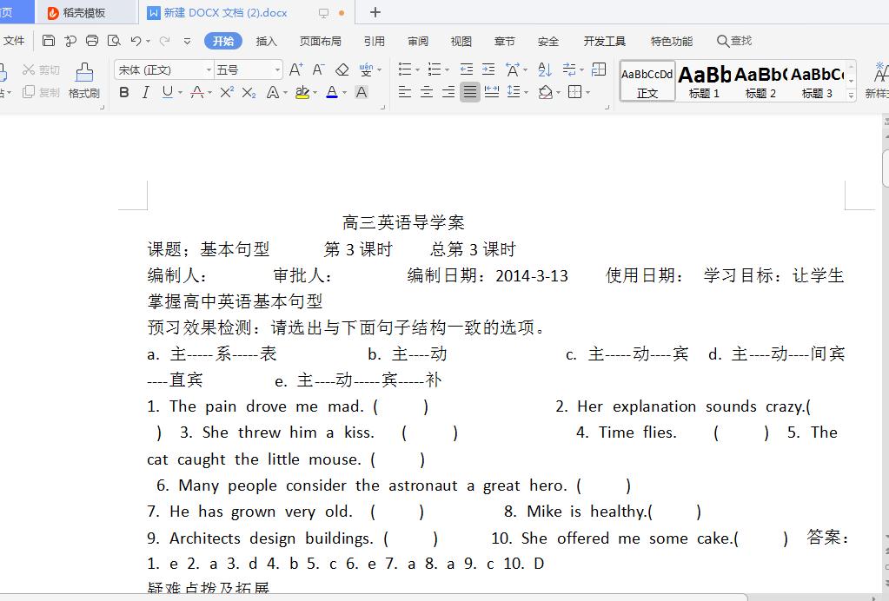Open the font size dropdown arrow
Image resolution: width=889 pixels, height=601 pixels.
pyautogui.click(x=277, y=70)
